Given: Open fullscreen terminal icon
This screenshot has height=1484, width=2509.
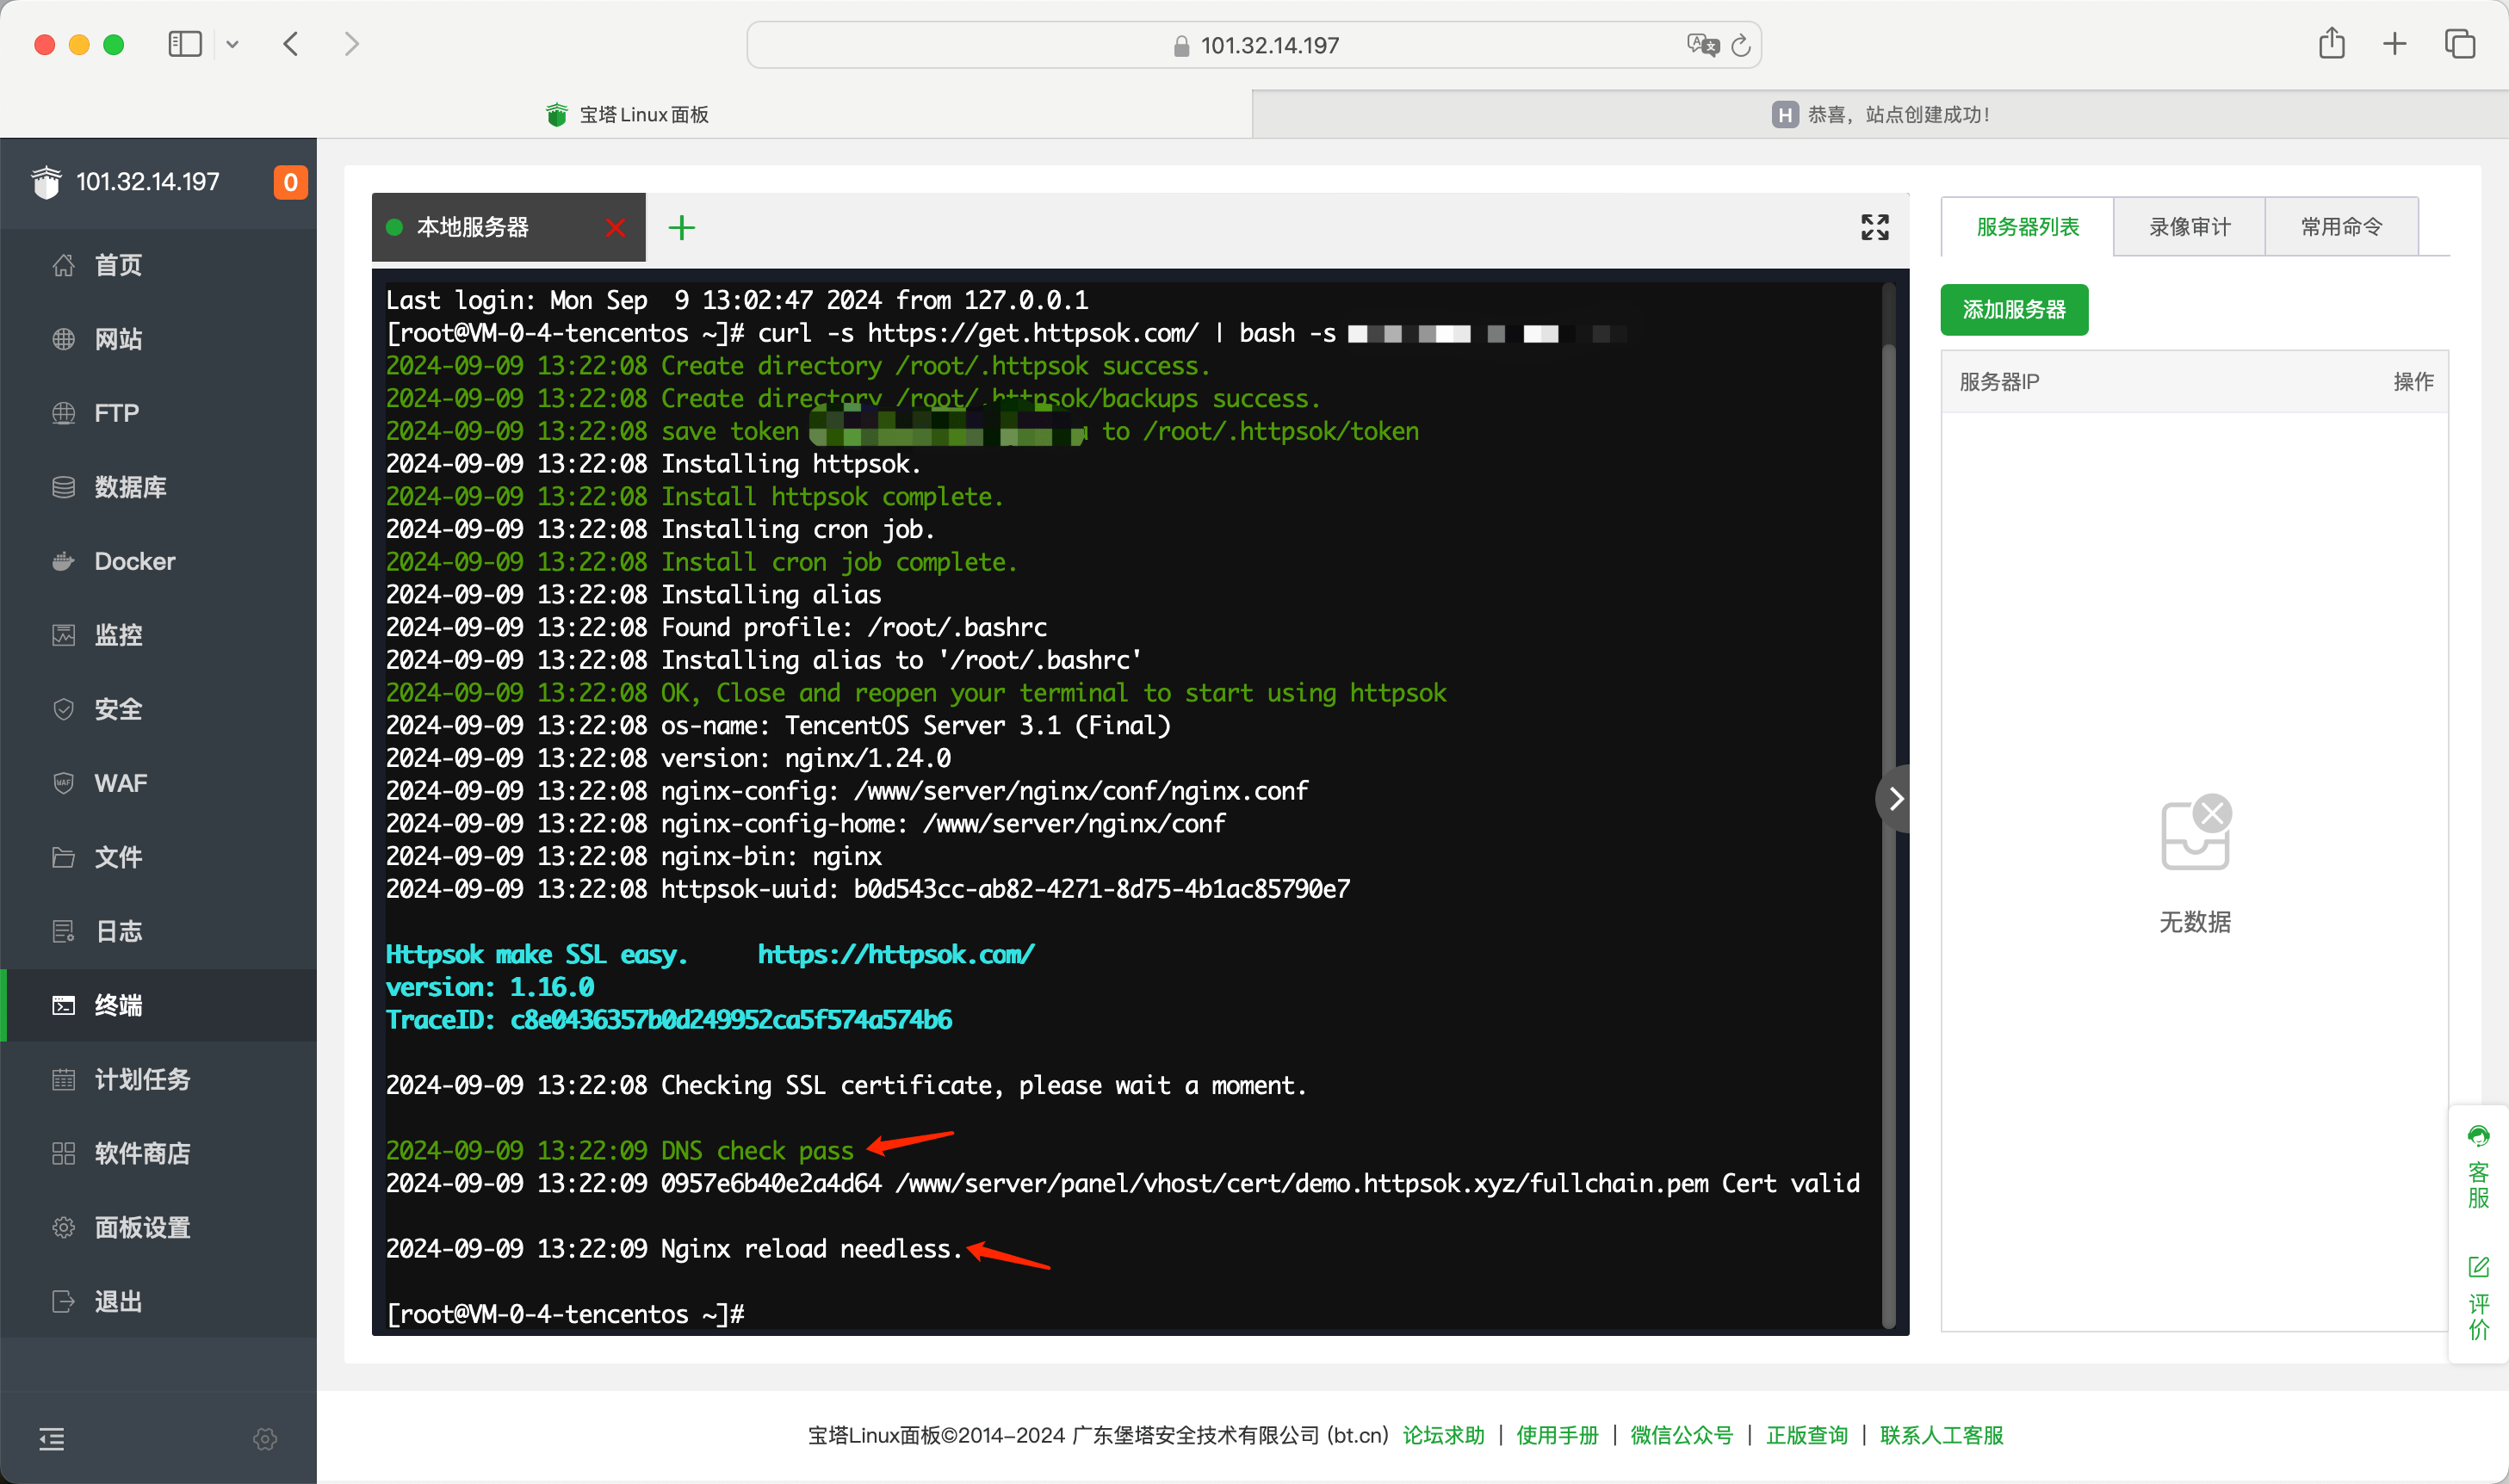Looking at the screenshot, I should click(1874, 227).
